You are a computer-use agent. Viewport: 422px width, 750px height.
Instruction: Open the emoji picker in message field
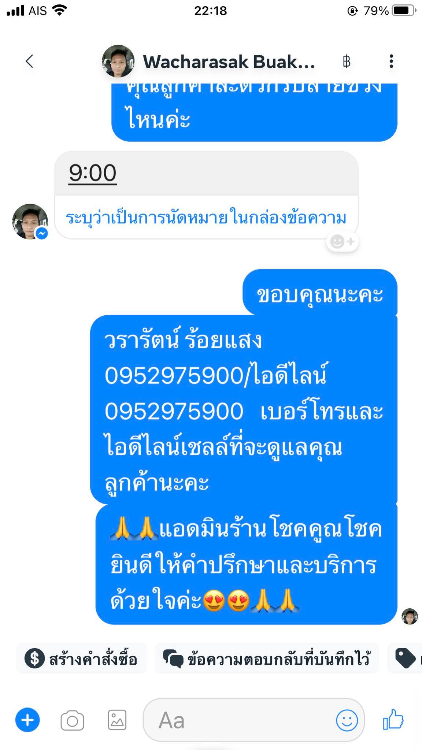(x=347, y=720)
